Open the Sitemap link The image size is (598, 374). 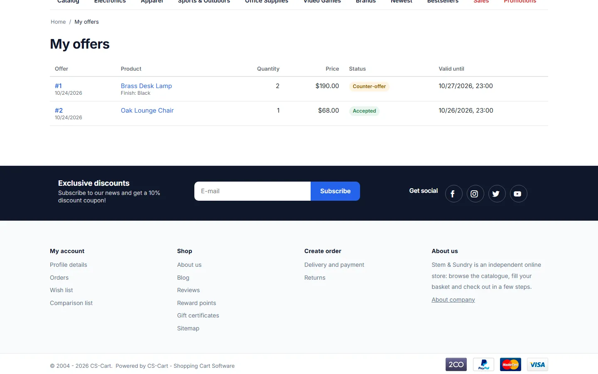tap(188, 328)
